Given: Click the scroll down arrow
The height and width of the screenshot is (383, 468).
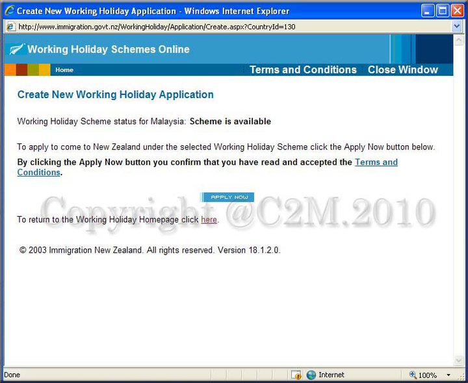Looking at the screenshot, I should [x=459, y=362].
